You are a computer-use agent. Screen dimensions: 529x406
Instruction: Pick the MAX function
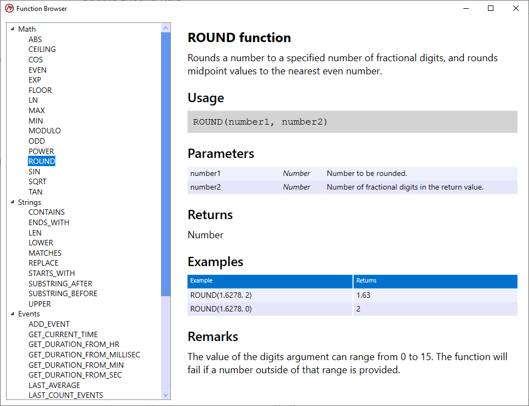(x=37, y=110)
